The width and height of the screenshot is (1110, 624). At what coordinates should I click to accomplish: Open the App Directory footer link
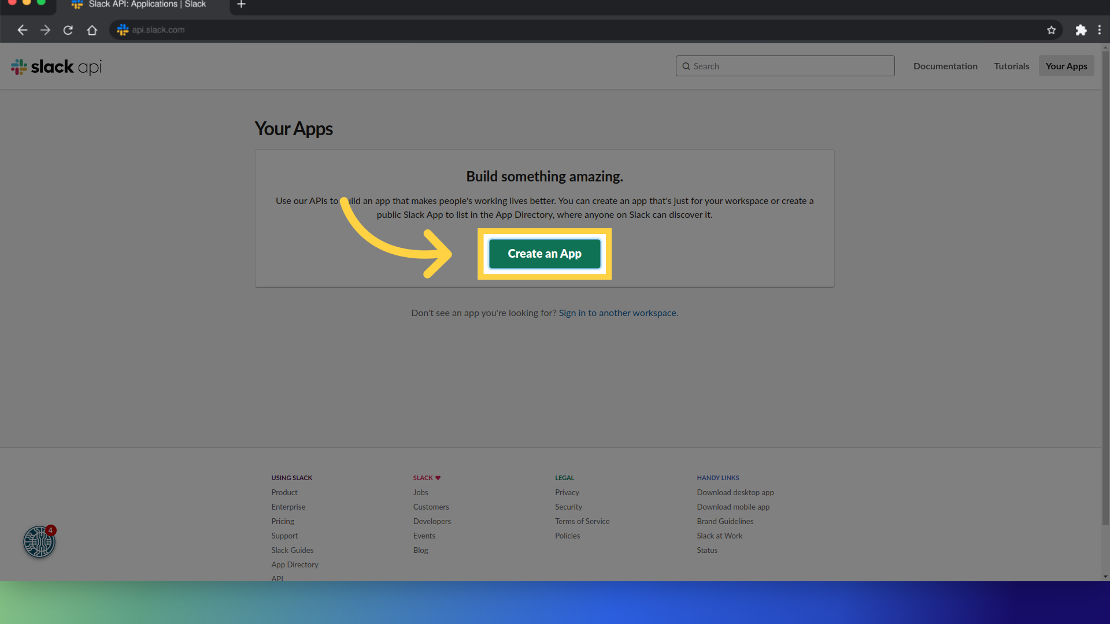coord(295,564)
